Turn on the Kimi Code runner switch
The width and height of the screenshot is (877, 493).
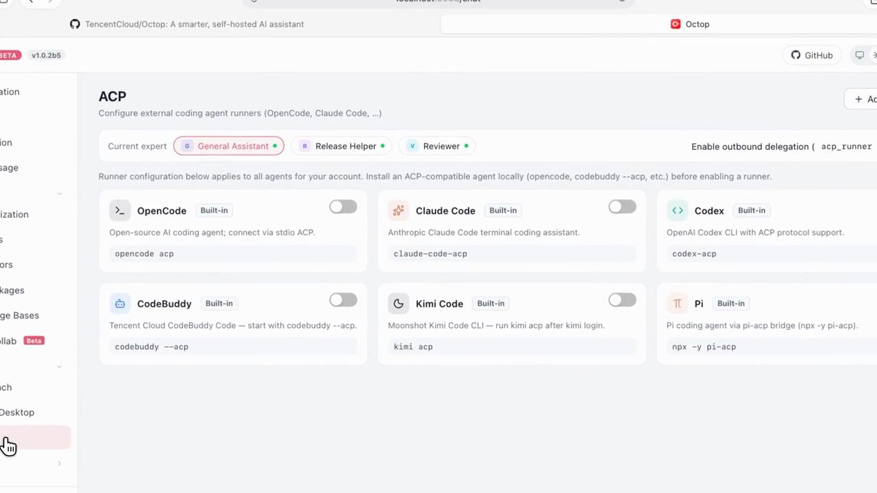tap(622, 300)
